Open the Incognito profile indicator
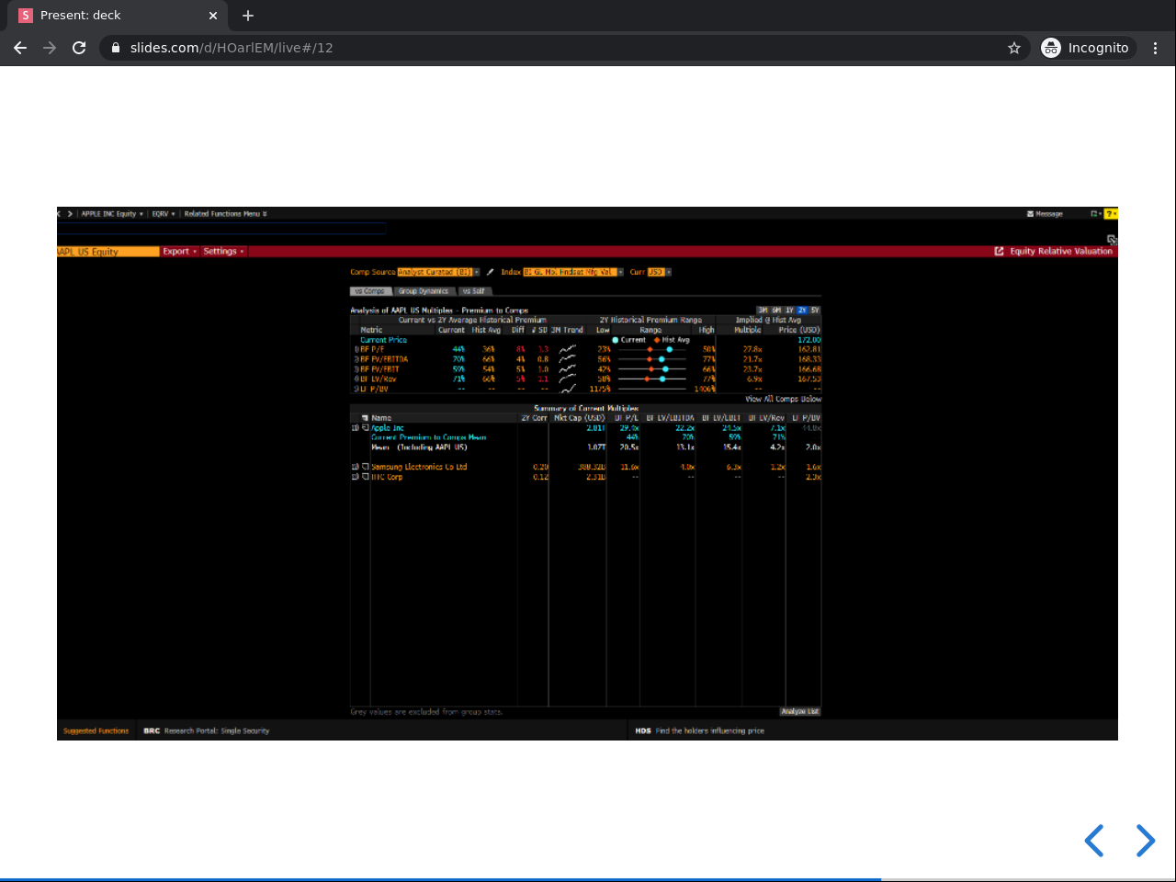Viewport: 1176px width, 882px height. [x=1085, y=48]
